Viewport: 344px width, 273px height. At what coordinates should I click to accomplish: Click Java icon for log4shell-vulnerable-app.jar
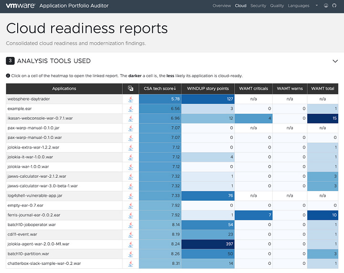point(131,196)
